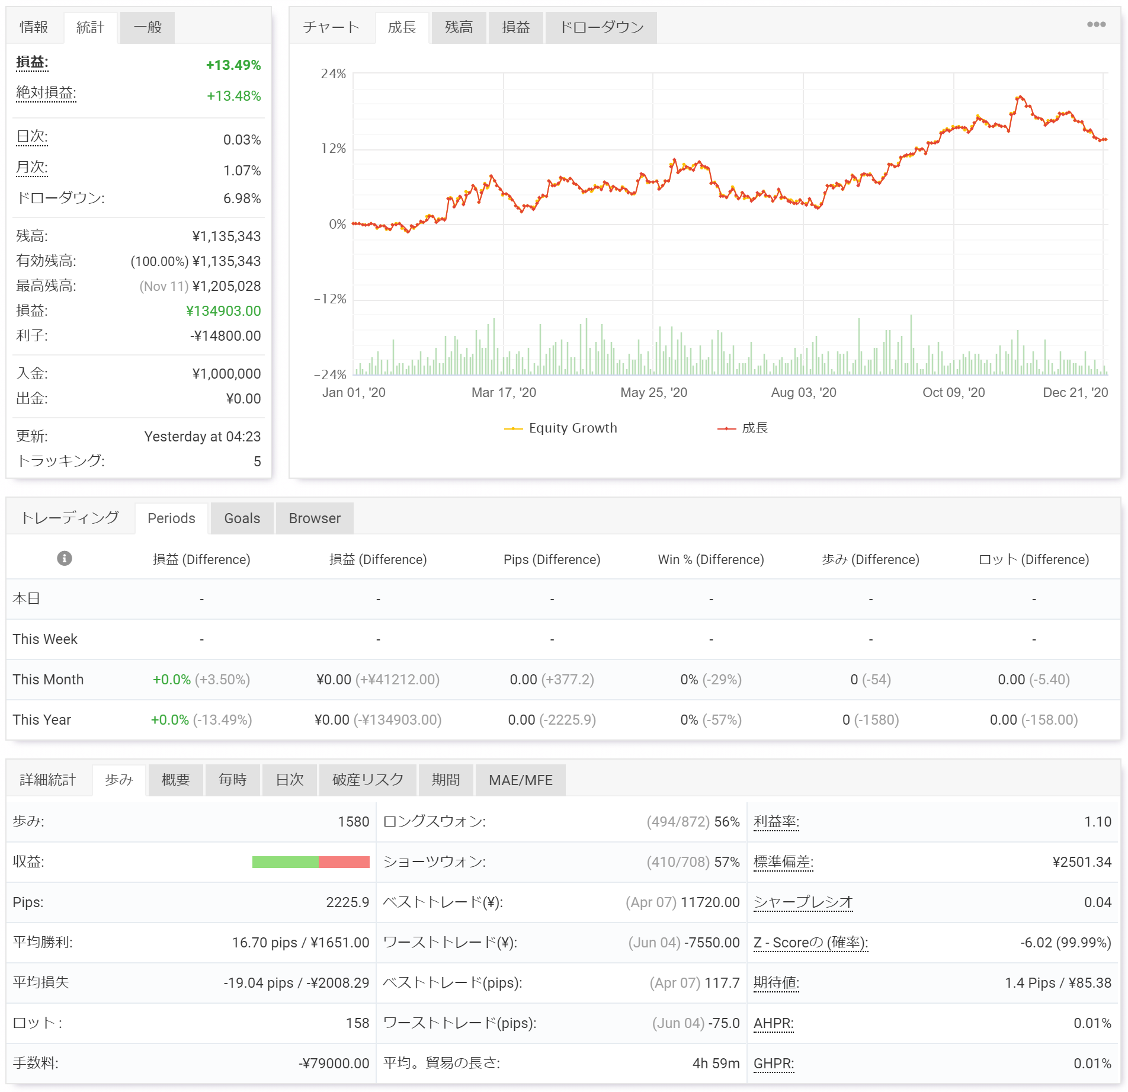
Task: Open the 概要 tab
Action: pos(176,780)
